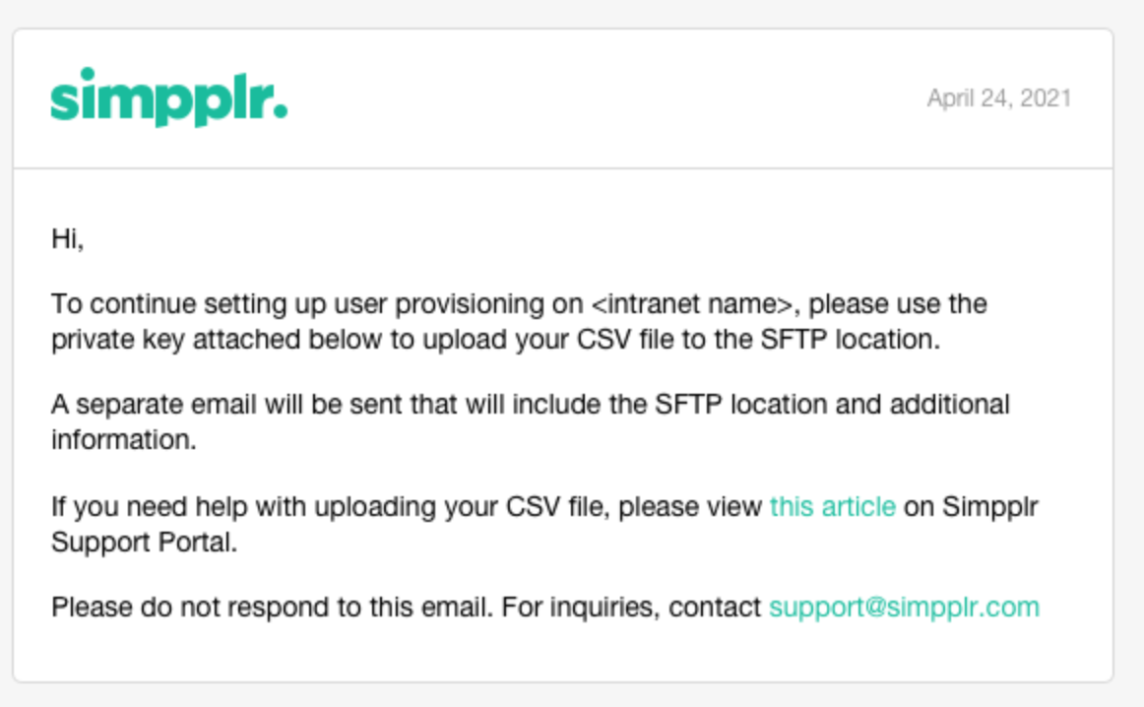The width and height of the screenshot is (1144, 707).
Task: Click the '<intranet name>' placeholder text
Action: [692, 303]
